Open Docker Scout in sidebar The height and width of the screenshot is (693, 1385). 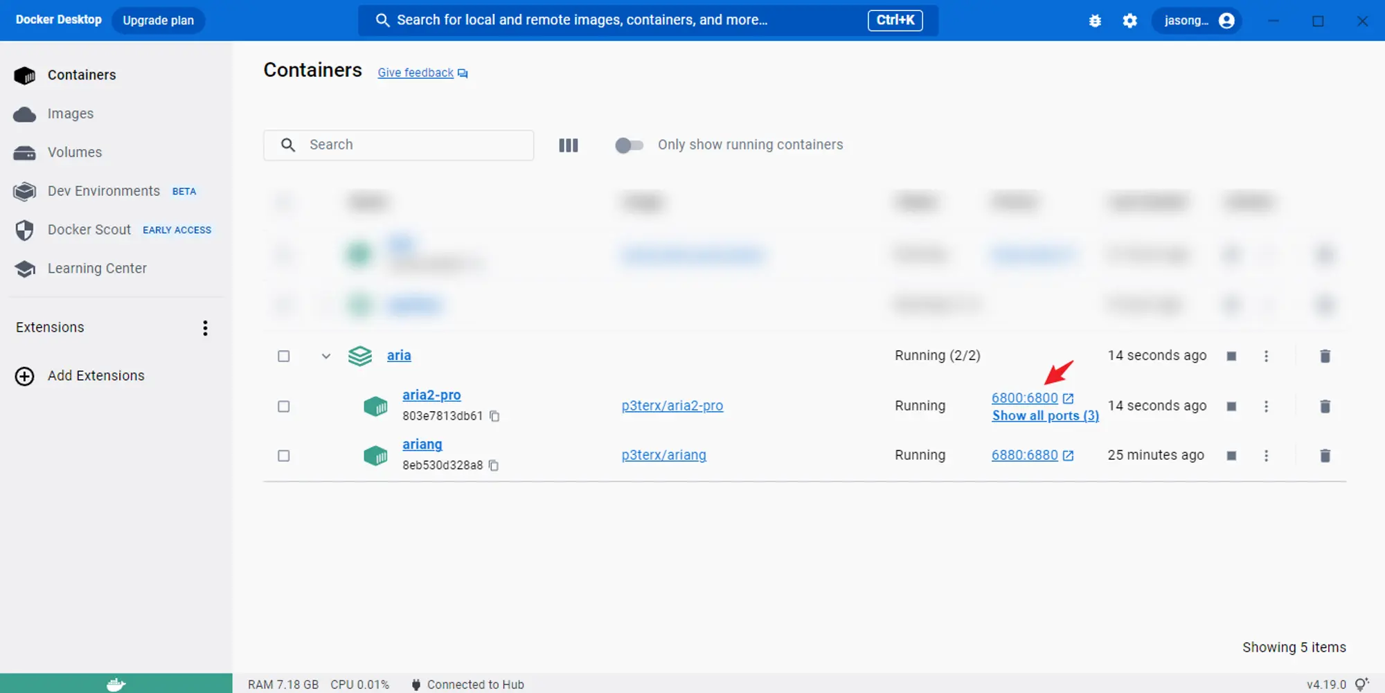point(89,230)
